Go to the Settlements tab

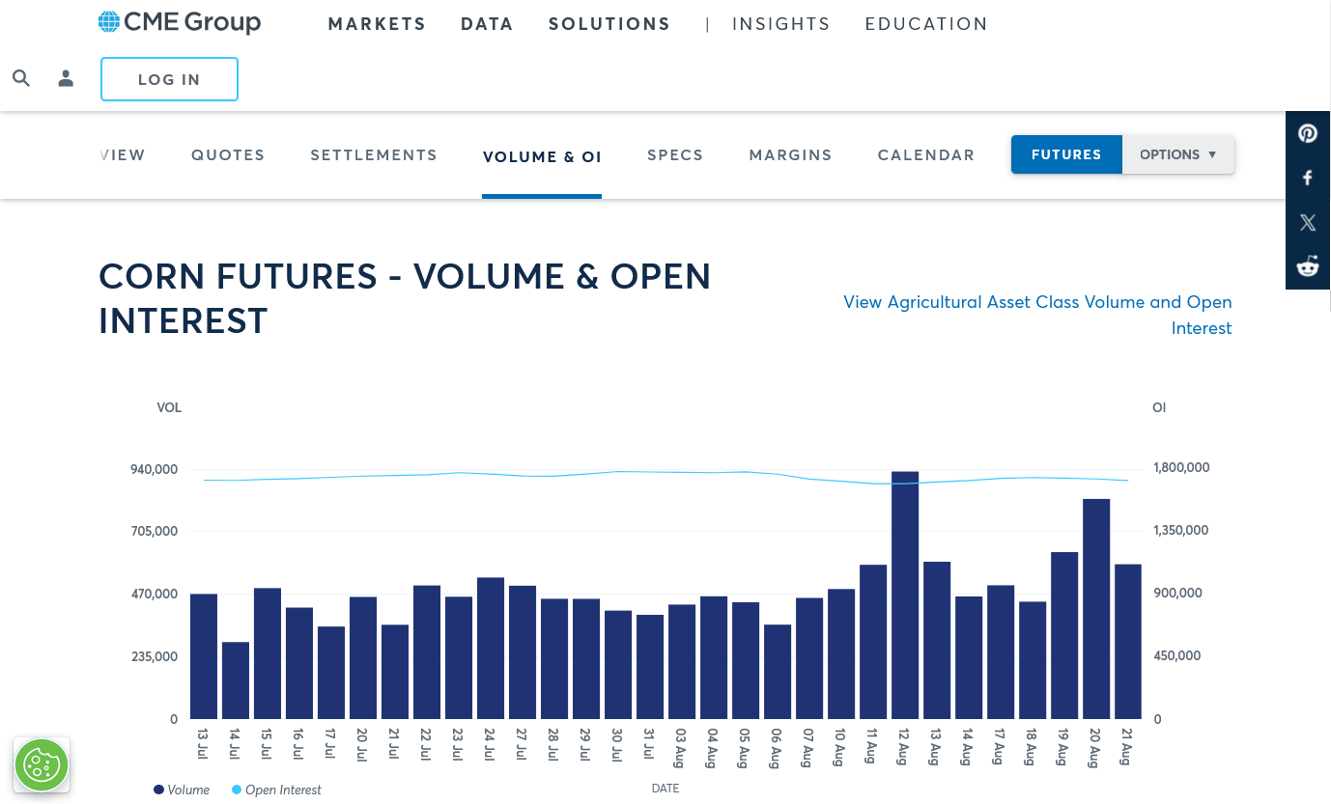click(x=374, y=154)
